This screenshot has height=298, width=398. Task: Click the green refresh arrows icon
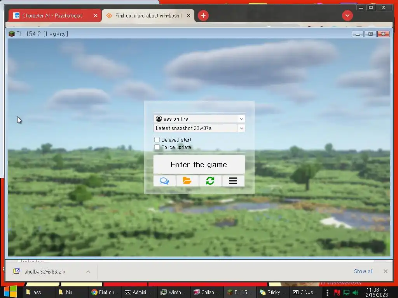click(x=210, y=181)
